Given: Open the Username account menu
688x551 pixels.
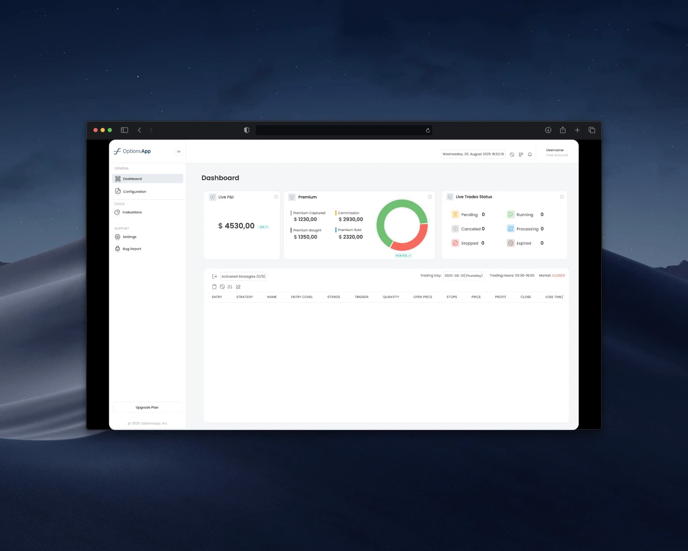Looking at the screenshot, I should [557, 152].
